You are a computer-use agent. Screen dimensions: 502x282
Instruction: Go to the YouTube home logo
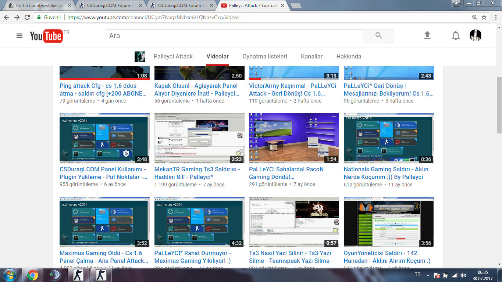pos(46,36)
